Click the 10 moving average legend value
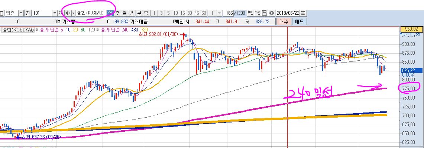This screenshot has height=148, width=424. [x=68, y=30]
